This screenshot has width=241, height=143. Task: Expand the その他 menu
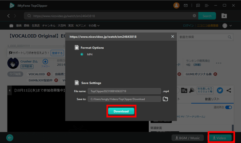(94, 26)
